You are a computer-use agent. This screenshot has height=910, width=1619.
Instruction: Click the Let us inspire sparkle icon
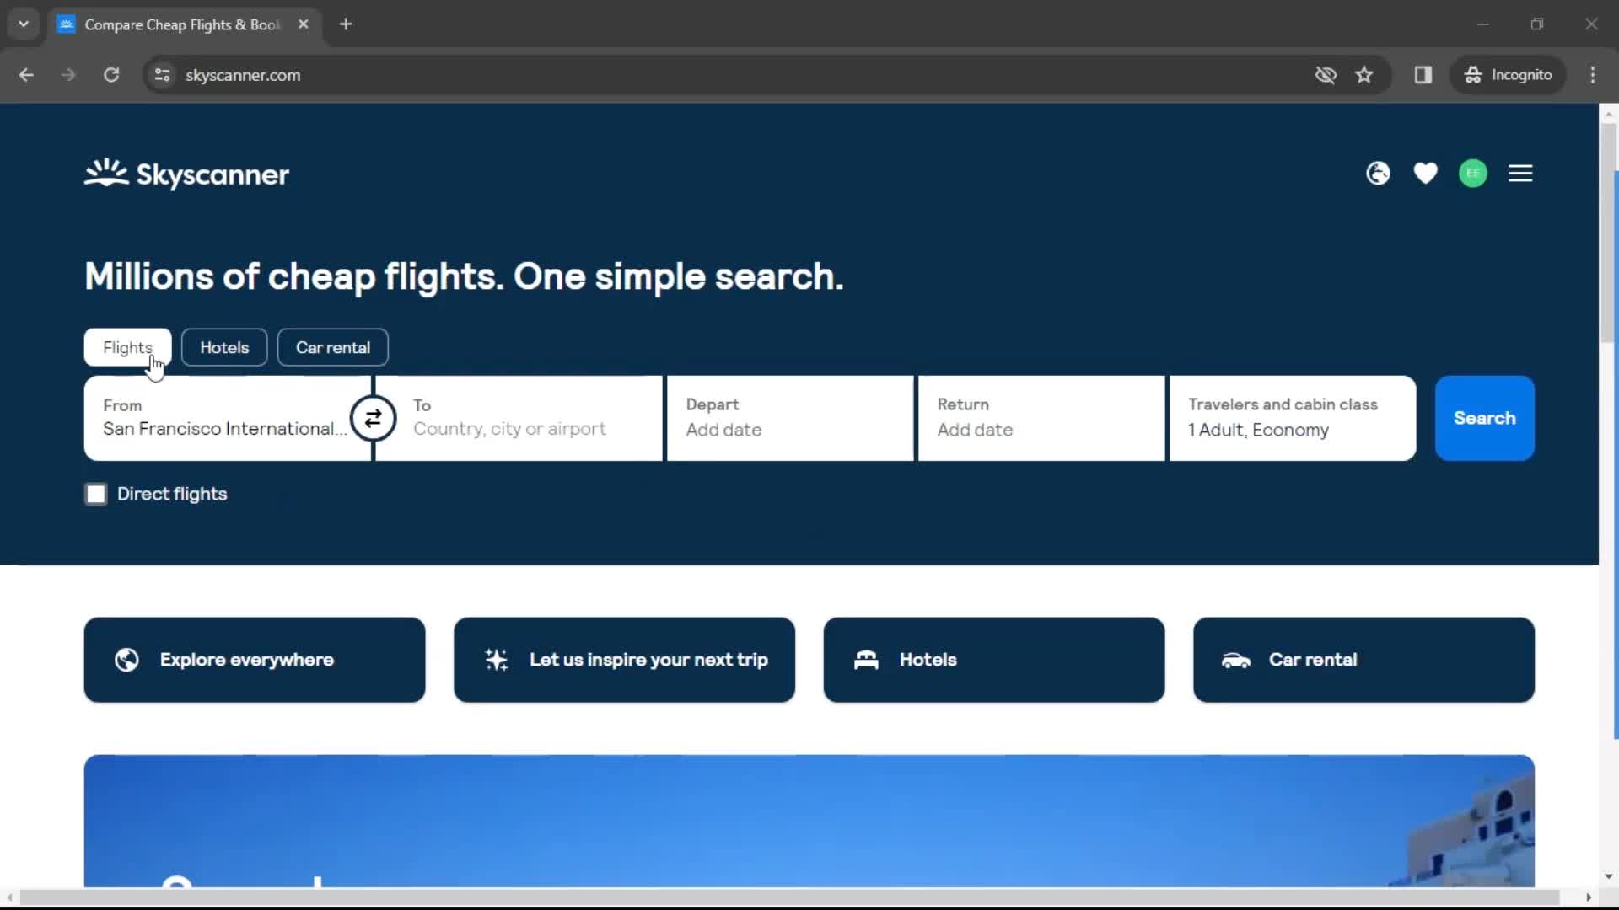click(496, 659)
